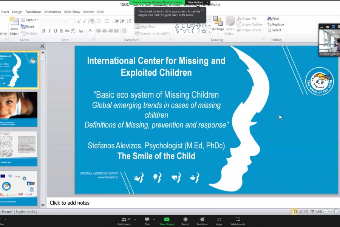Expand the Chat options caret
Image resolution: width=340 pixels, height=227 pixels.
point(154,219)
